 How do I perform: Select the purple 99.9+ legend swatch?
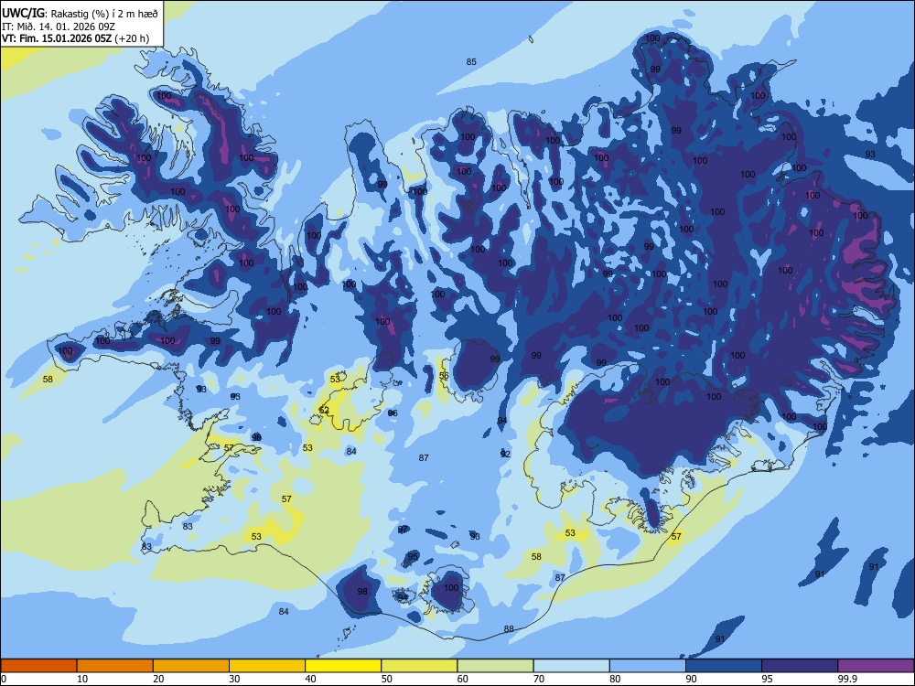[x=876, y=666]
